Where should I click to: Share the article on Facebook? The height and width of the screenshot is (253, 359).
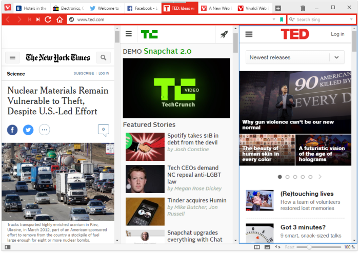coord(12,130)
